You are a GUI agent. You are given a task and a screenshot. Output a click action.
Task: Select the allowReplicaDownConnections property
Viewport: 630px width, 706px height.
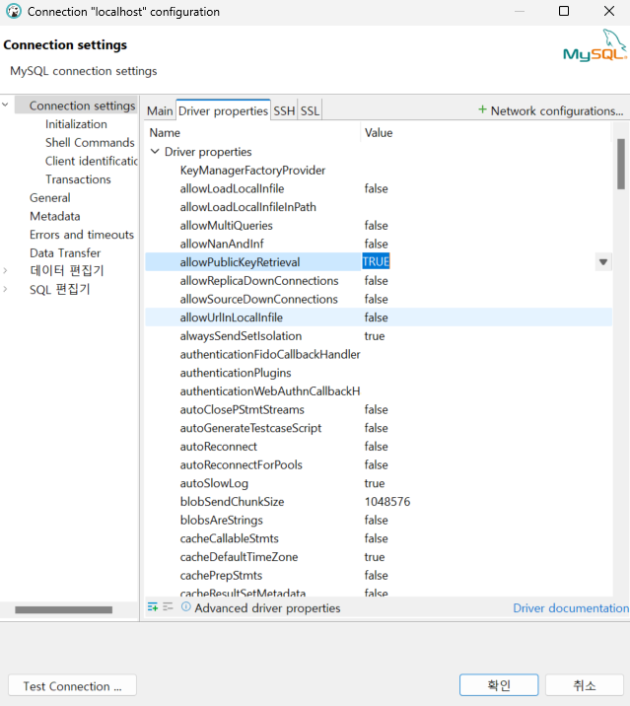(x=259, y=280)
